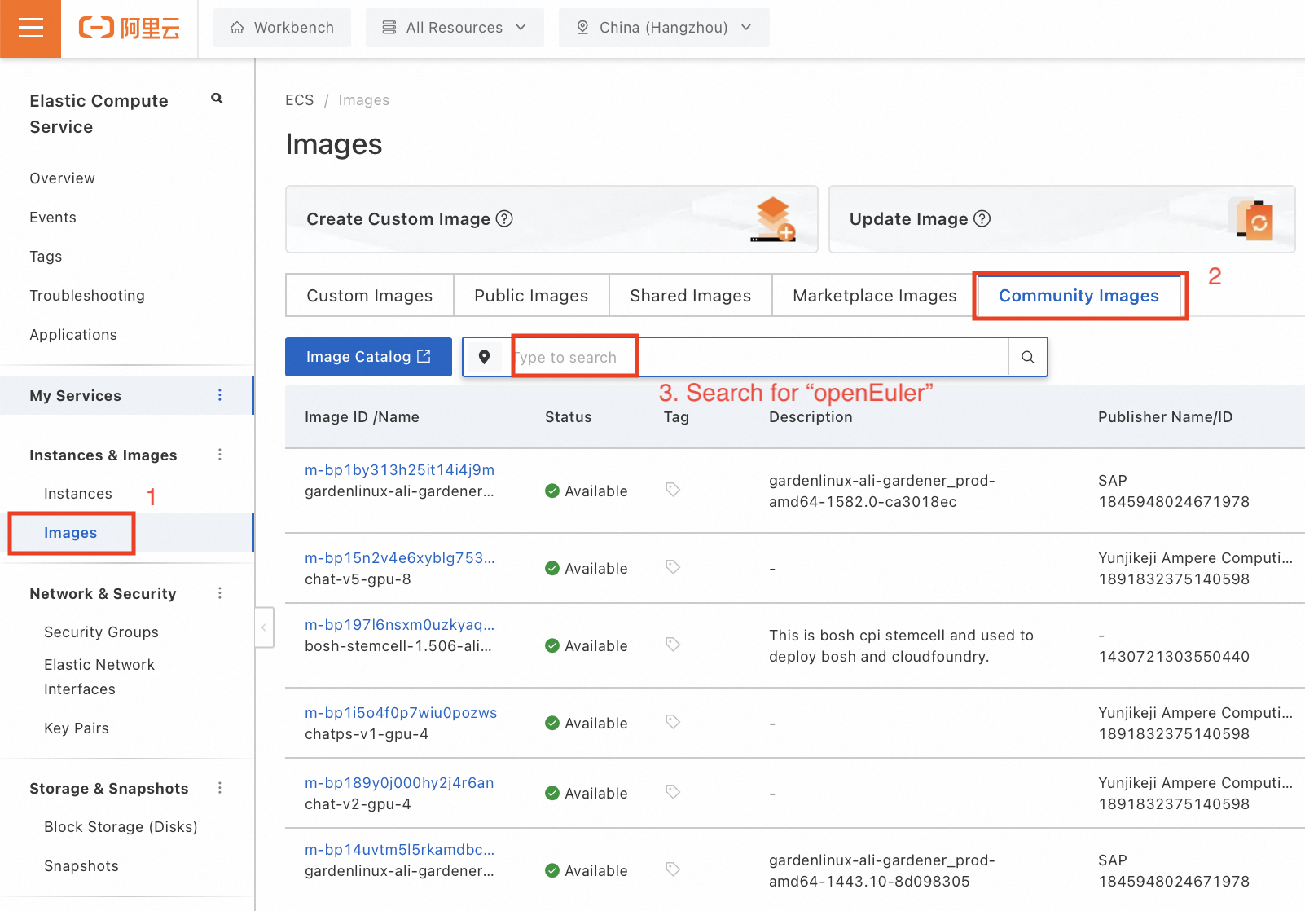Click the search magnifier button in search bar
Viewport: 1305px width, 911px height.
point(1027,357)
